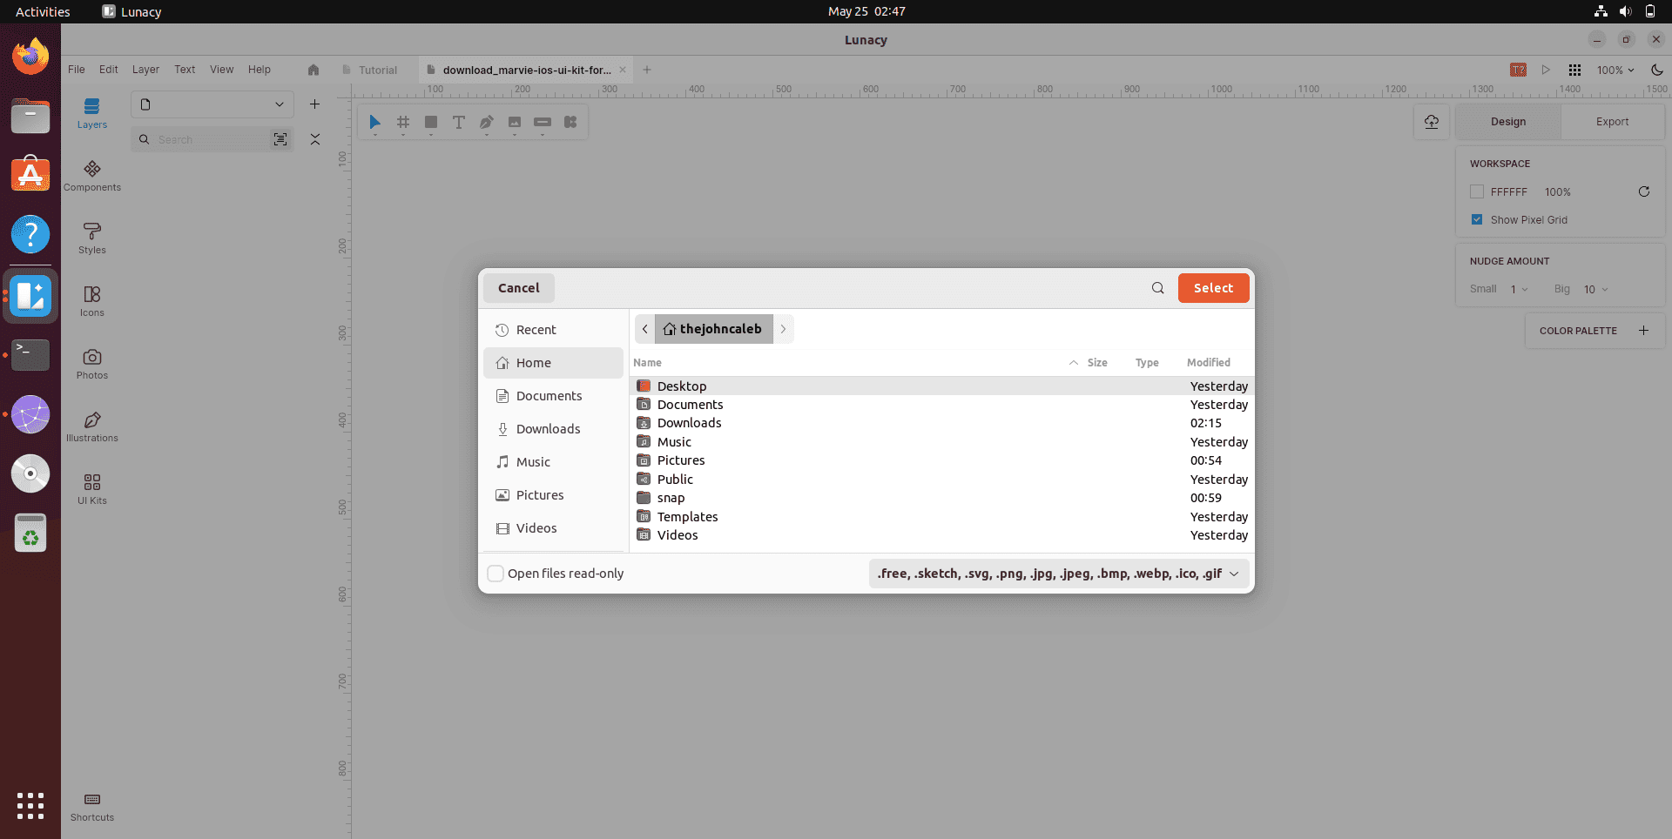
Task: Cancel the file open dialog
Action: click(x=518, y=287)
